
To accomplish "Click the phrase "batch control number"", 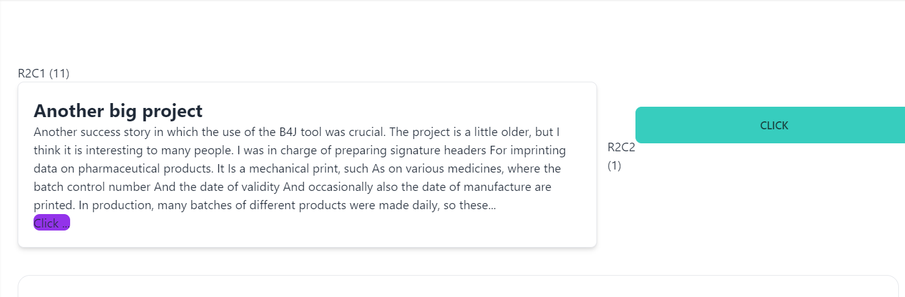I will click(91, 187).
